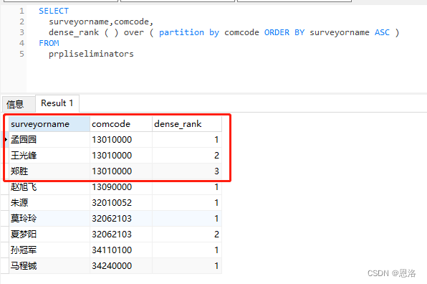Click the comcode cell 34110100
Screen dimensions: 427x284
121,250
